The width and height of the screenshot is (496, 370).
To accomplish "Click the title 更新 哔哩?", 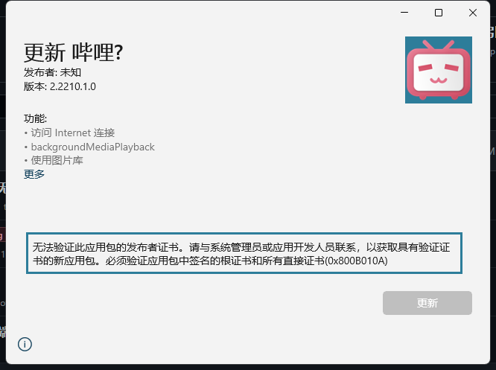I will pos(74,53).
